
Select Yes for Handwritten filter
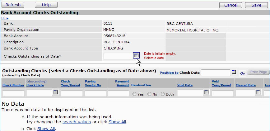[x=134, y=94]
